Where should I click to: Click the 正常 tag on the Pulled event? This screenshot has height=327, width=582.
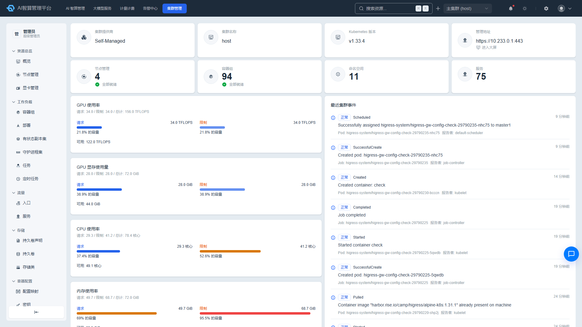[344, 297]
